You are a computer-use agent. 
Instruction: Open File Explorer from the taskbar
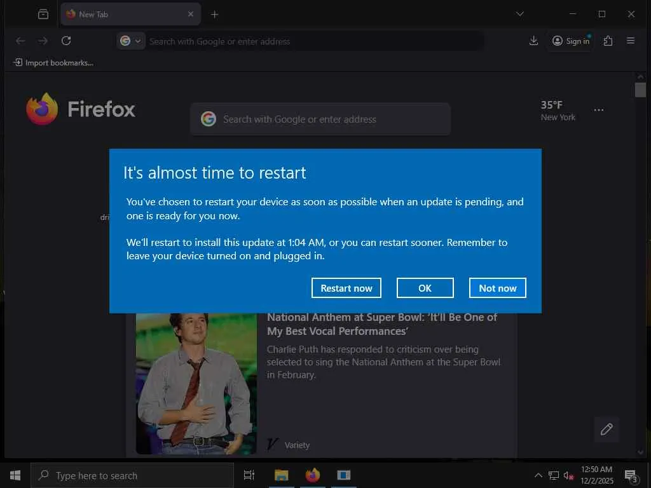[281, 475]
